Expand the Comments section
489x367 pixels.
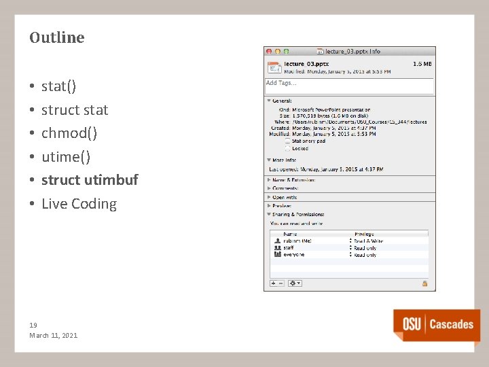(269, 188)
